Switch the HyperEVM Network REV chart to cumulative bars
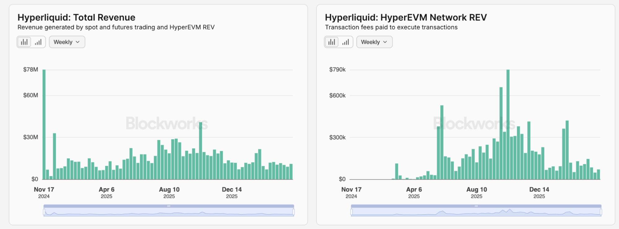Screen dimensions: 619x229 (x=346, y=42)
